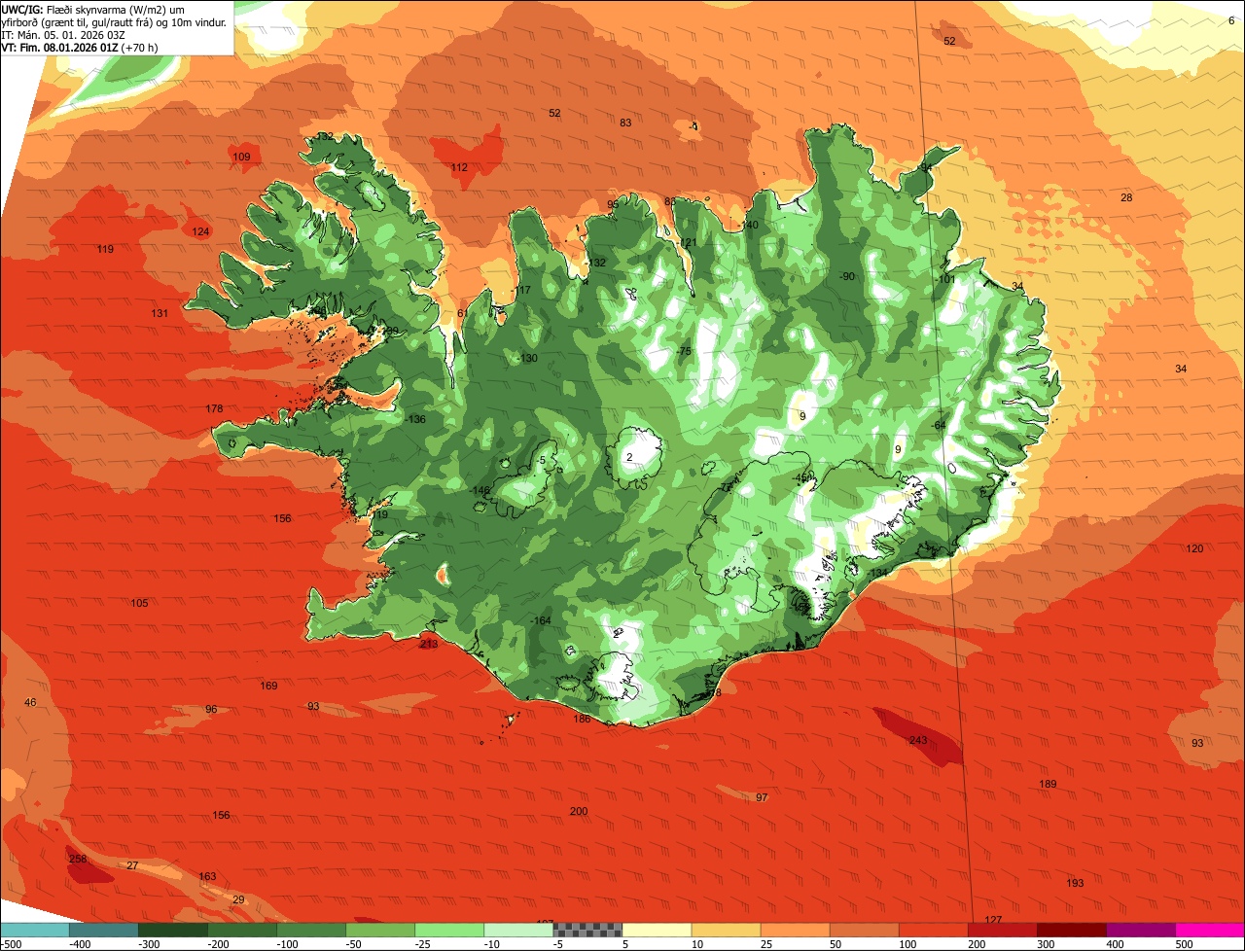Click the flux value 193 over the southeast sea
The width and height of the screenshot is (1245, 951).
pyautogui.click(x=1075, y=883)
